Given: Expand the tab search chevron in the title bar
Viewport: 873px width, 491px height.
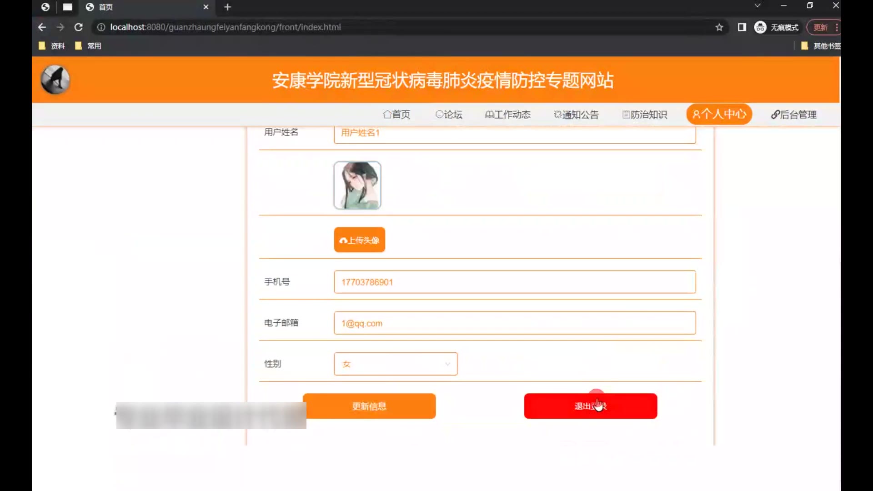Looking at the screenshot, I should (x=757, y=5).
